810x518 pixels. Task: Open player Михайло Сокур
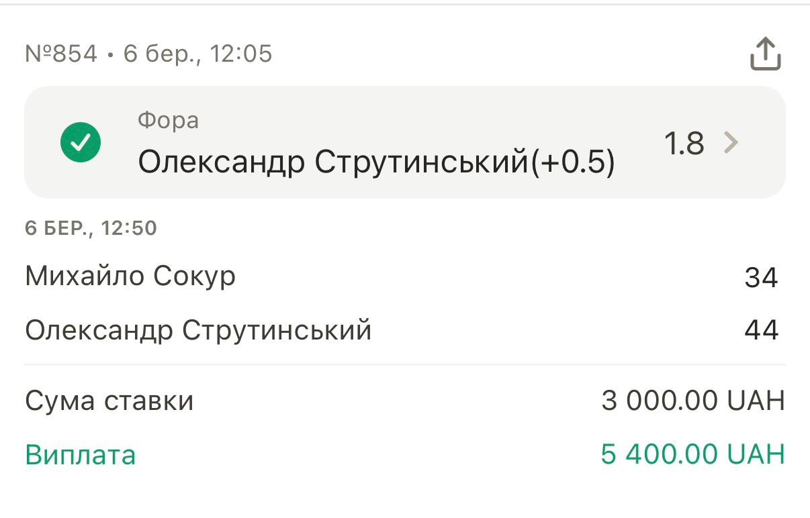(x=130, y=276)
